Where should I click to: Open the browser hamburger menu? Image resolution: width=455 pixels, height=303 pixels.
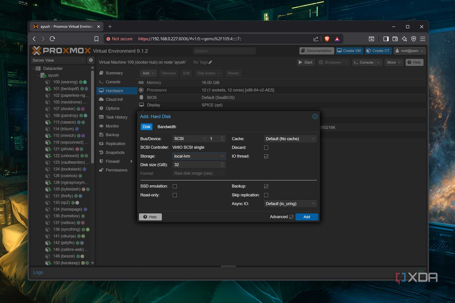422,39
